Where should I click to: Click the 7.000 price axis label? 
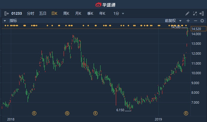coord(195,102)
